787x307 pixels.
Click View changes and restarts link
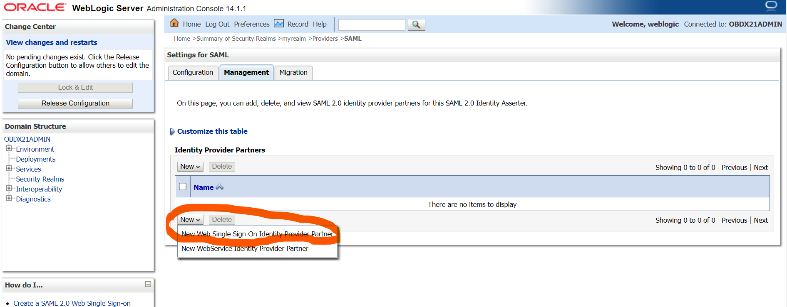(52, 42)
